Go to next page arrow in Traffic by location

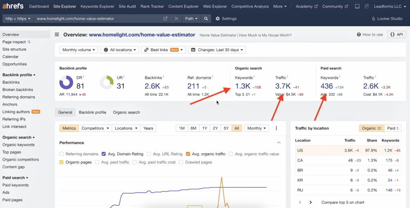coord(311,202)
